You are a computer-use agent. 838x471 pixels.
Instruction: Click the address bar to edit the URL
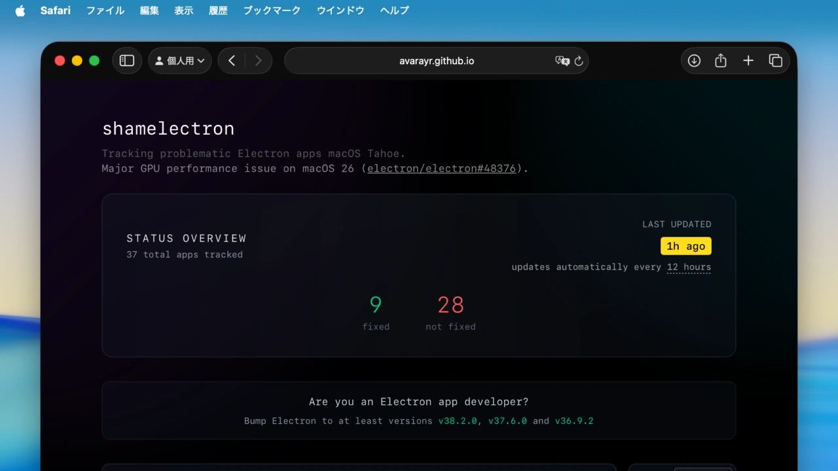pyautogui.click(x=437, y=60)
